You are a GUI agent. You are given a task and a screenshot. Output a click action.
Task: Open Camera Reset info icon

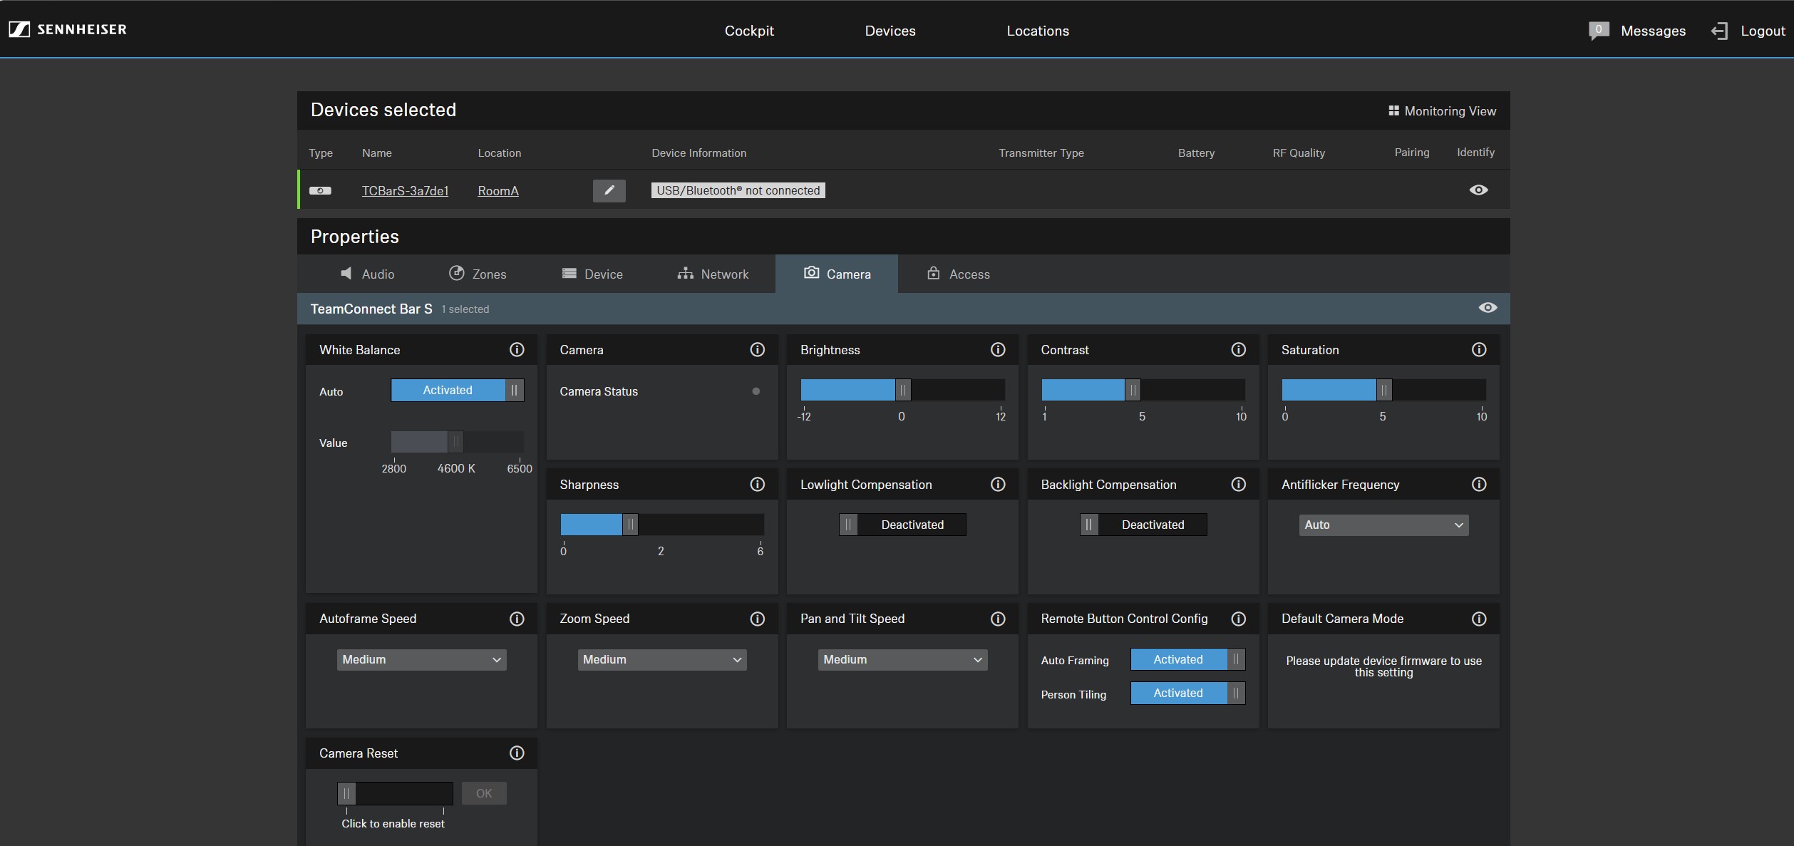click(x=517, y=753)
